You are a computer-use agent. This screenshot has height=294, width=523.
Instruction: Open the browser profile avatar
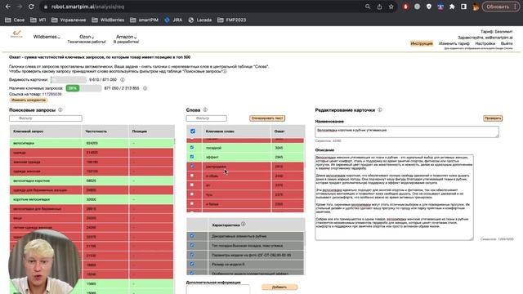pos(476,7)
